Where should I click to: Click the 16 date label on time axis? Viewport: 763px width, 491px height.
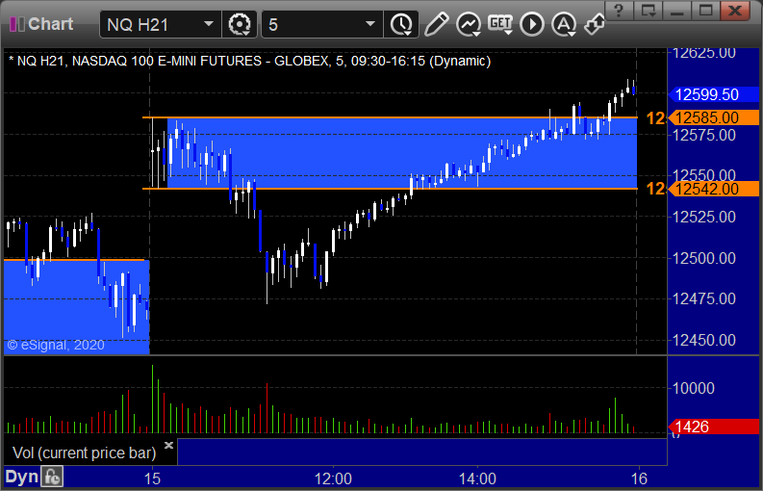(639, 478)
